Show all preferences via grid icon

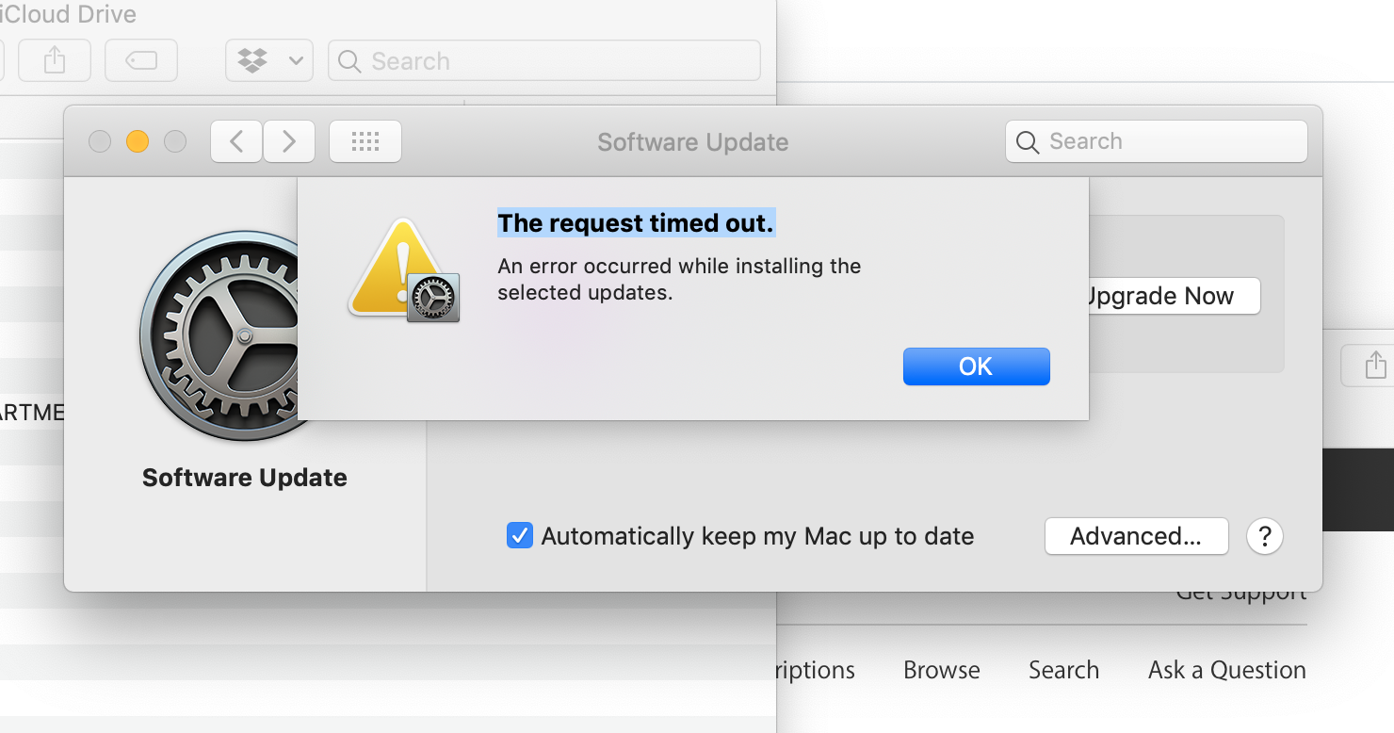365,142
